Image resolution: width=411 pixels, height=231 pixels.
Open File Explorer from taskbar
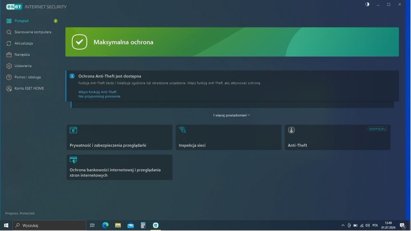click(118, 225)
